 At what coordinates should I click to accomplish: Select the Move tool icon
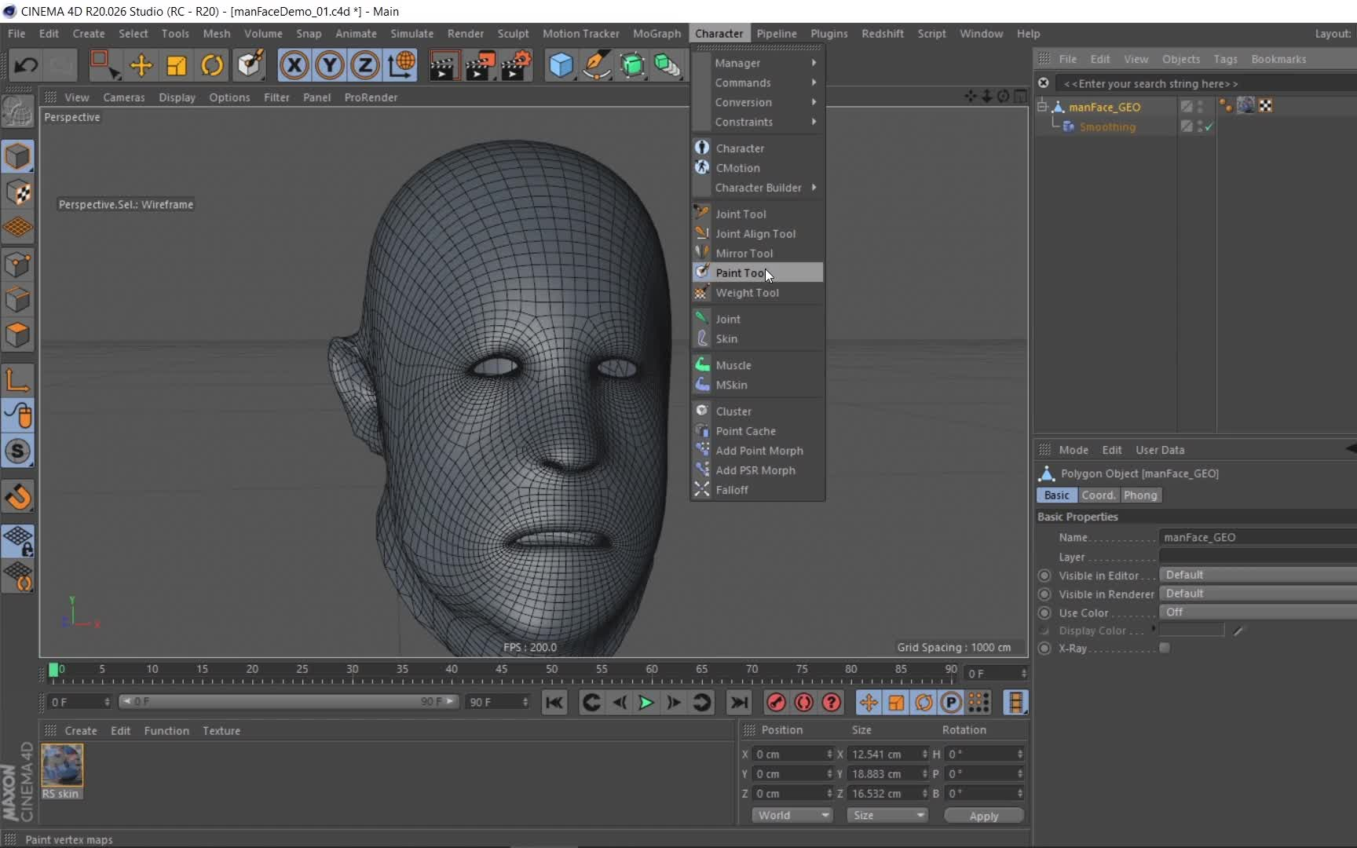click(141, 65)
